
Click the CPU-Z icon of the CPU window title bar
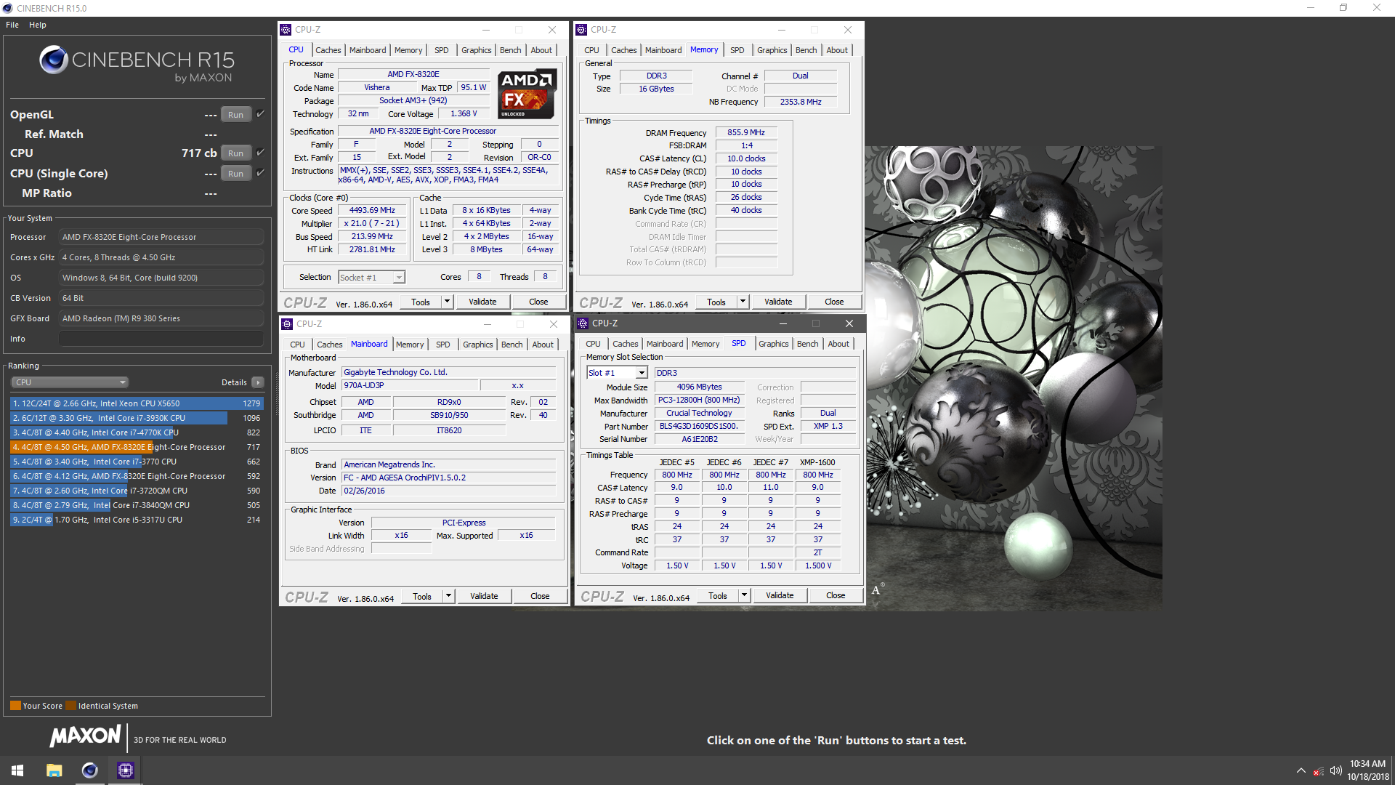(286, 30)
